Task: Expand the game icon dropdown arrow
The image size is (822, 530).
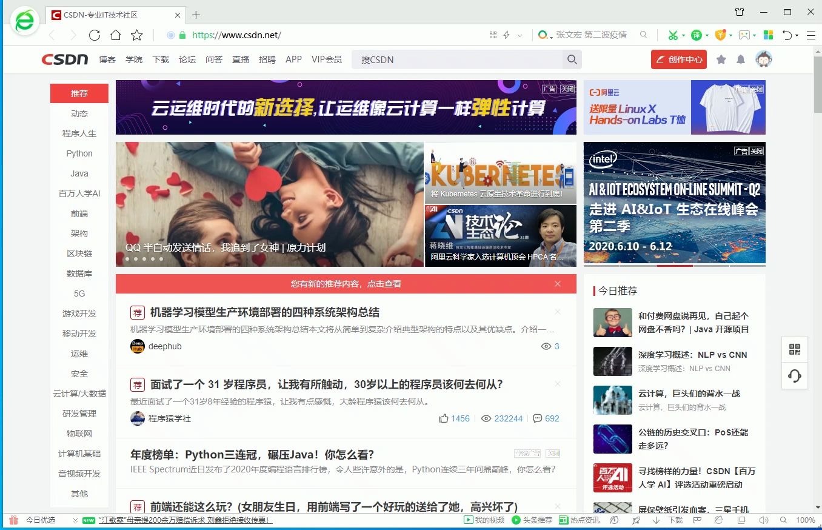Action: 755,35
